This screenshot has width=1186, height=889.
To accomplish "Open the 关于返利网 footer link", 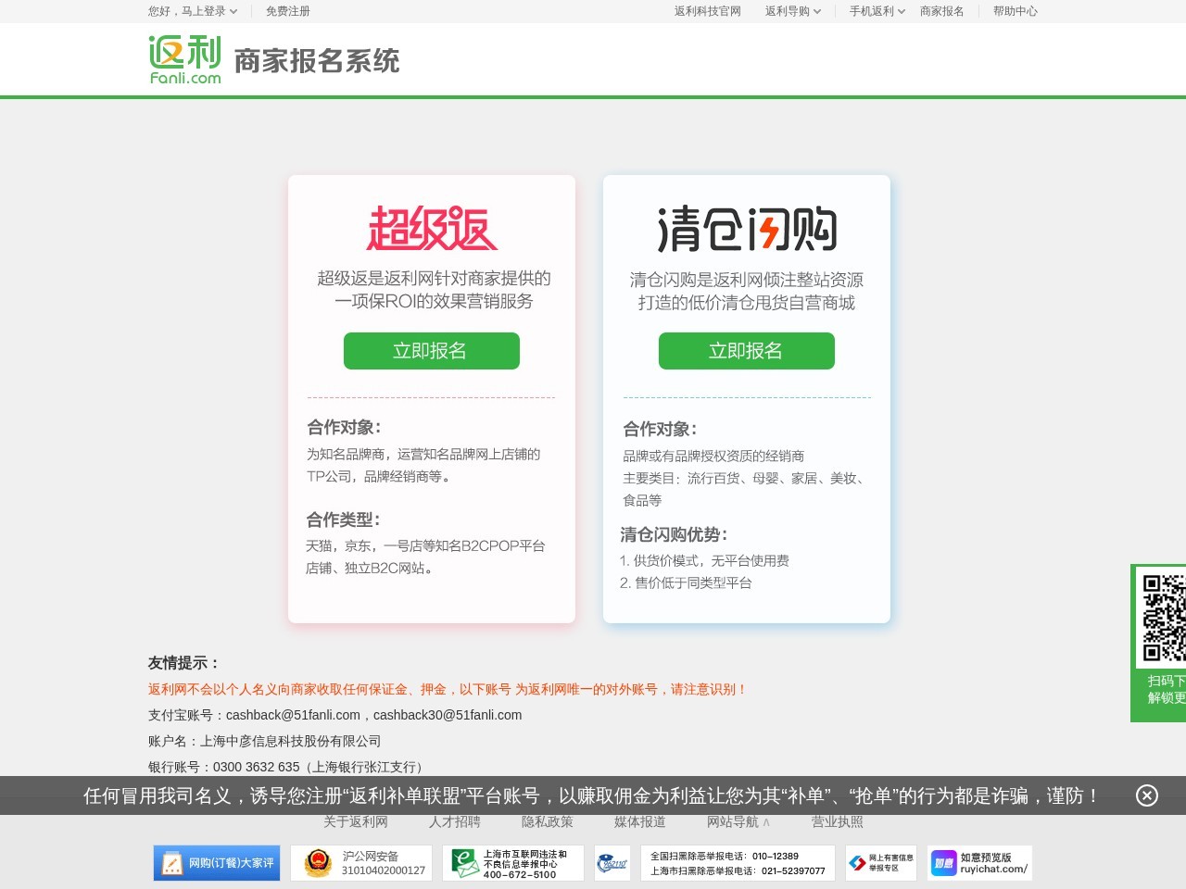I will [x=356, y=821].
